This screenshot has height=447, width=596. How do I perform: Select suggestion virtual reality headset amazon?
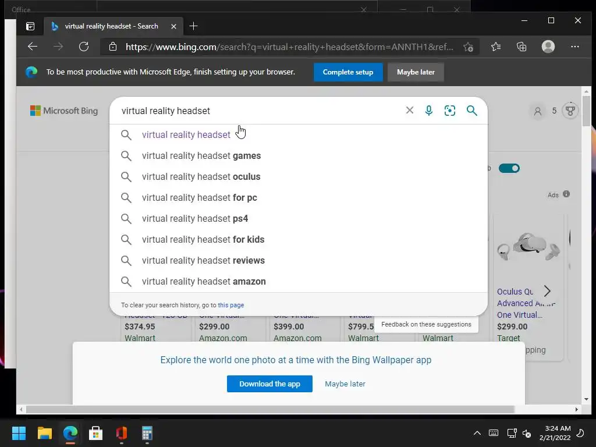pos(299,281)
